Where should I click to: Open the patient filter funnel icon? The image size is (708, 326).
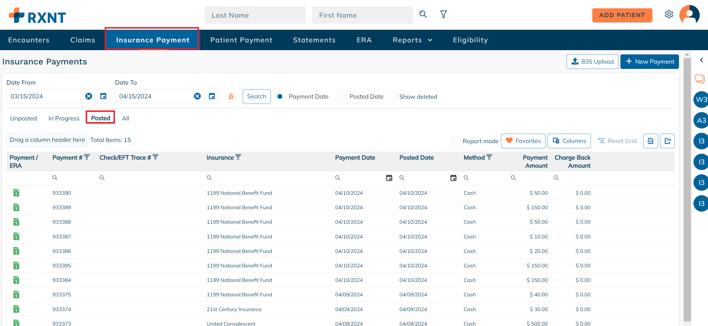tap(443, 14)
